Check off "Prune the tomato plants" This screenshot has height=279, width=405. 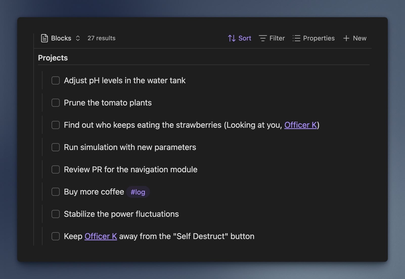coord(55,103)
